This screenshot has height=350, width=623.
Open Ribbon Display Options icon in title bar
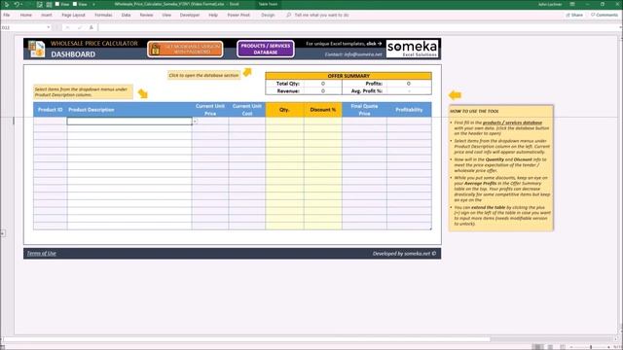point(572,4)
